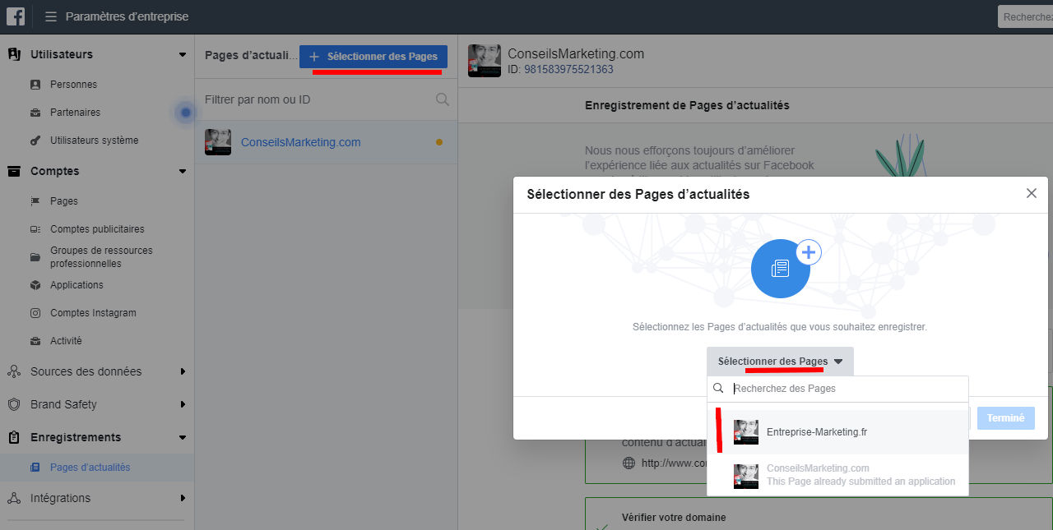Collapse the Enregistrements section arrow

(x=183, y=438)
